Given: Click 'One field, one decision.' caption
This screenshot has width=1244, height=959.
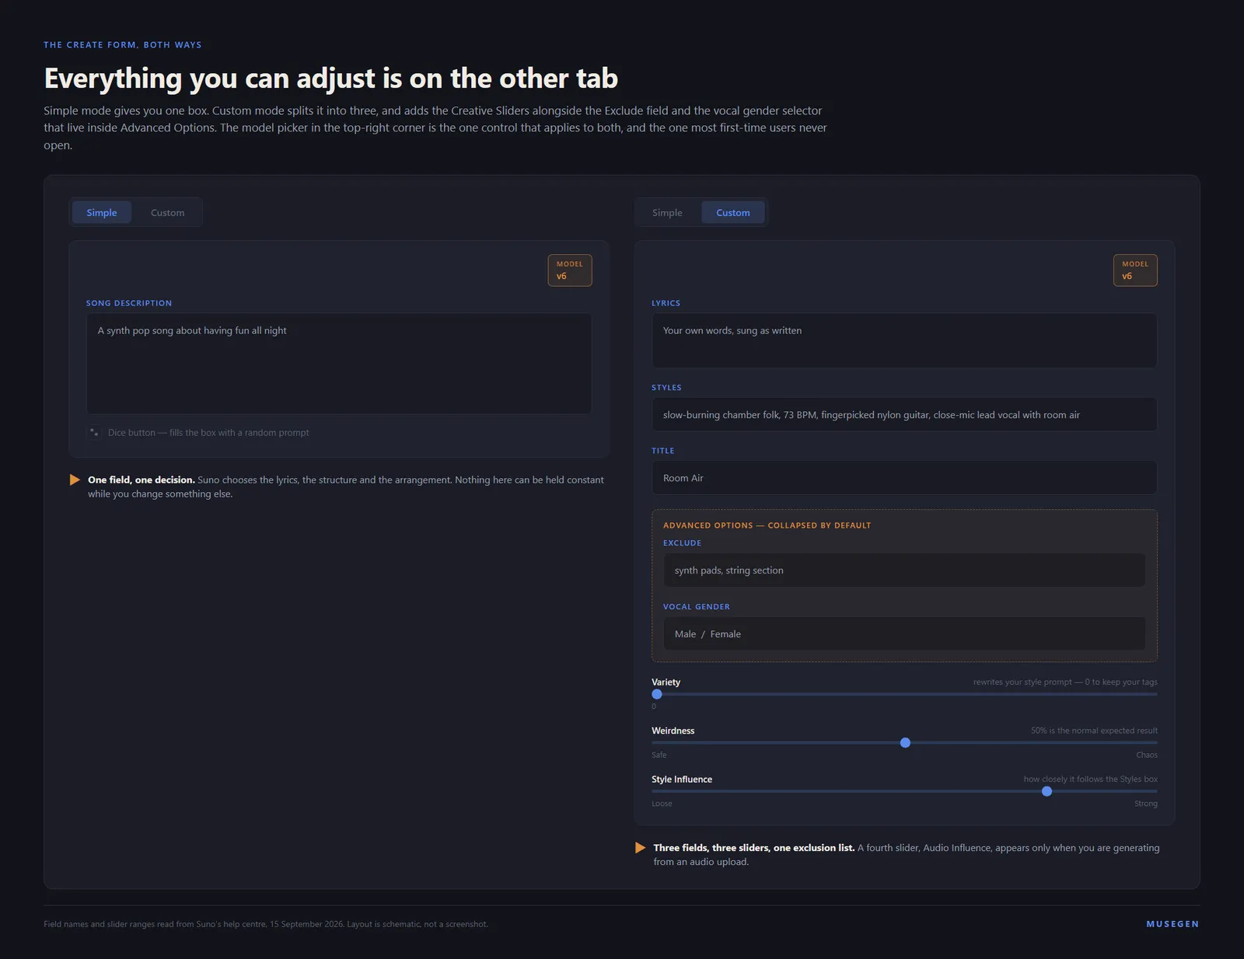Looking at the screenshot, I should (x=142, y=479).
